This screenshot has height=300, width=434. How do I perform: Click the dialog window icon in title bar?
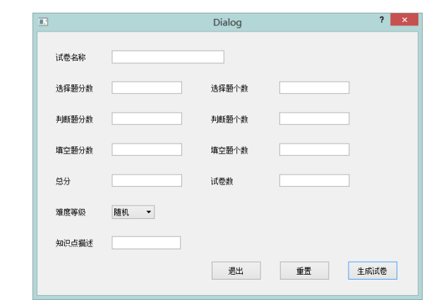43,22
